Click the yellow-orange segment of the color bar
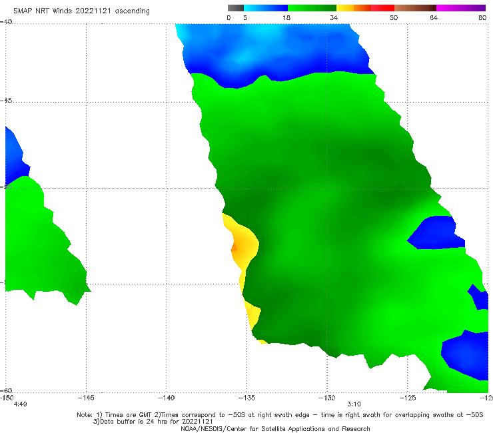The width and height of the screenshot is (493, 433). [x=354, y=8]
